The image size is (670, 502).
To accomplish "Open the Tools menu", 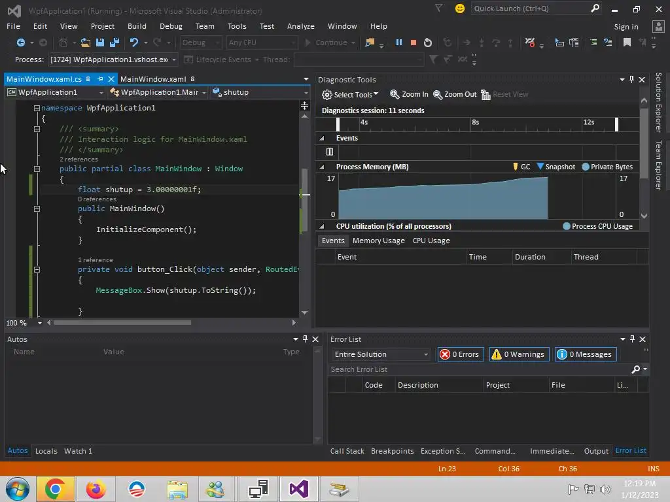I will pyautogui.click(x=237, y=26).
